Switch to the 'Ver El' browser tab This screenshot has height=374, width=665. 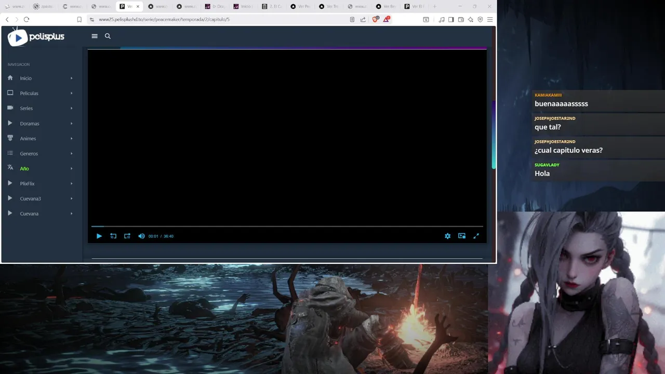coord(415,6)
